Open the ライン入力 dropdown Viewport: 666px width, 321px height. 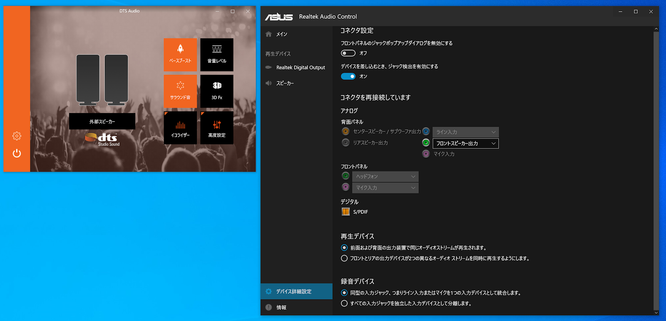pos(465,132)
